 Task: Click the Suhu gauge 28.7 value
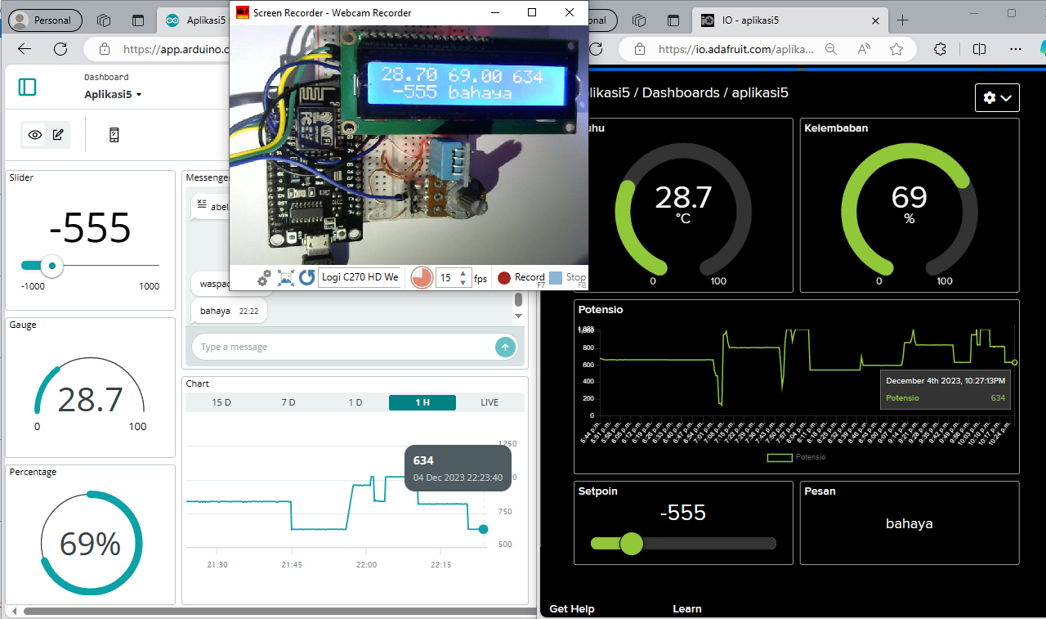pos(683,197)
